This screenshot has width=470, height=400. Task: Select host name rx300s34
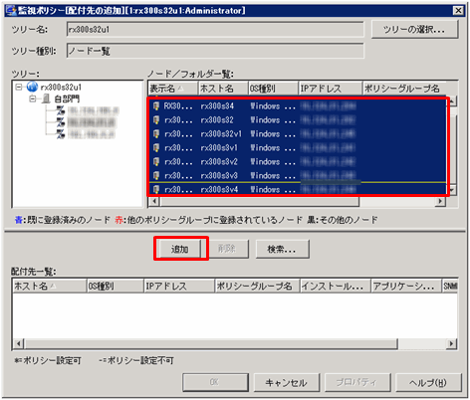[x=217, y=106]
